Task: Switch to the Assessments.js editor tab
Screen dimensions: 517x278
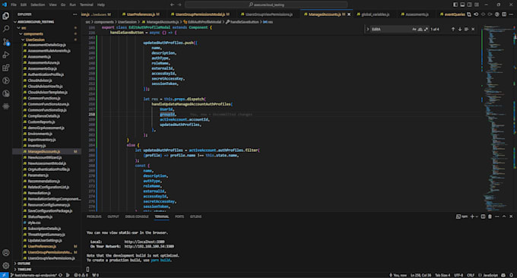Action: [417, 14]
